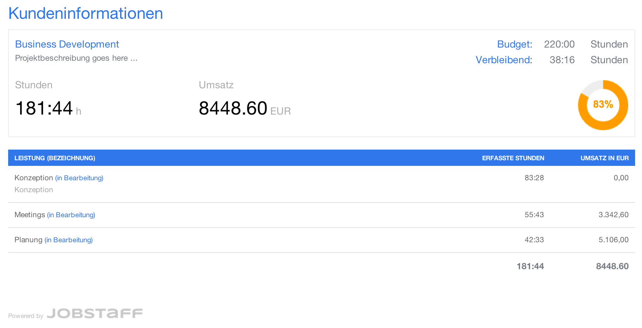The height and width of the screenshot is (328, 642).
Task: Click Planung's 'in Bearbeitung' status
Action: coord(69,240)
